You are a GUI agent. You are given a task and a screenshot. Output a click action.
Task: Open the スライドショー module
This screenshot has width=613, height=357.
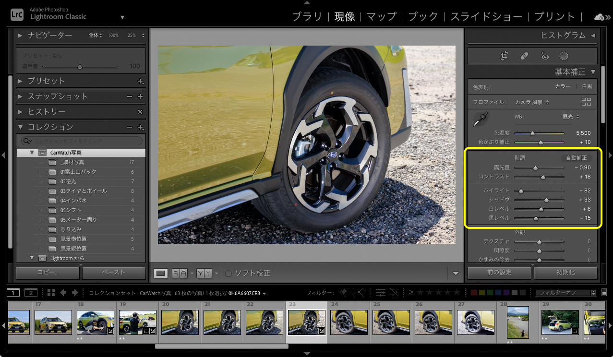486,16
